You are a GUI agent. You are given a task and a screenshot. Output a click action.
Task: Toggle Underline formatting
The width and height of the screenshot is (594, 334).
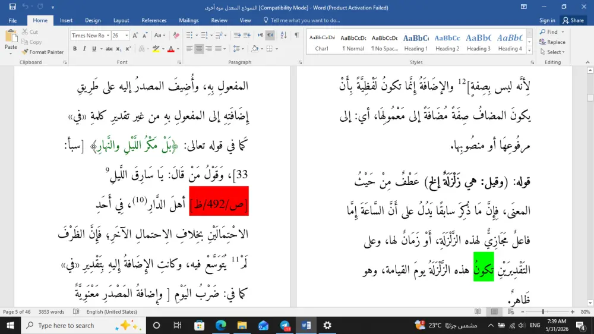tap(94, 49)
